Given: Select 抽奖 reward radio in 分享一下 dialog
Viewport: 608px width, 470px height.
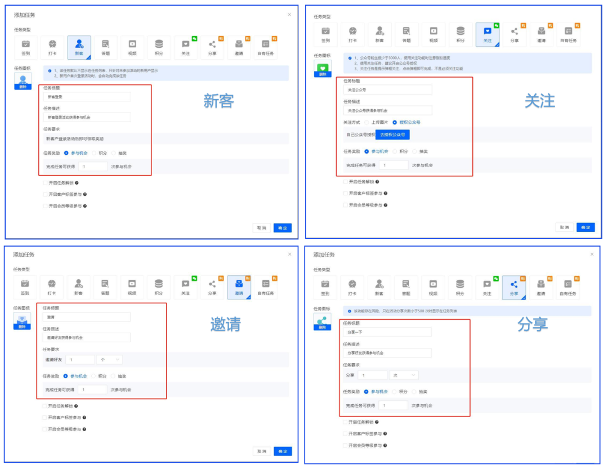Looking at the screenshot, I should pyautogui.click(x=414, y=392).
